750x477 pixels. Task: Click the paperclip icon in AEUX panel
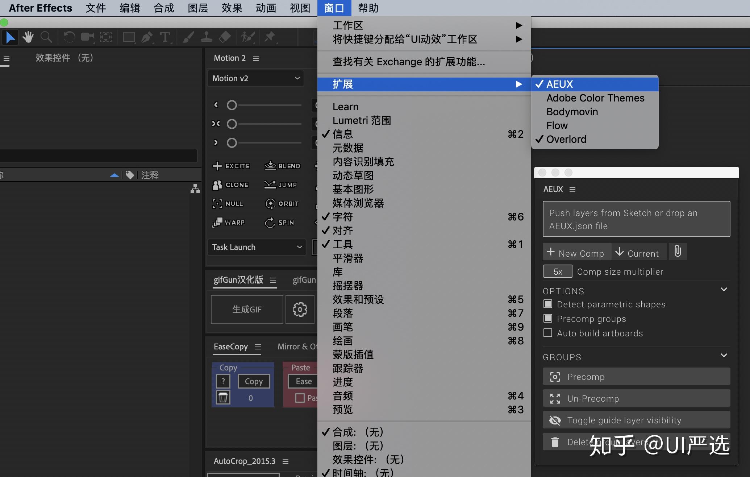coord(677,251)
